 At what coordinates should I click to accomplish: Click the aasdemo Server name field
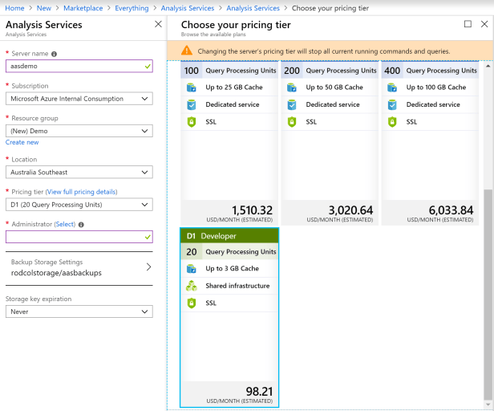79,67
